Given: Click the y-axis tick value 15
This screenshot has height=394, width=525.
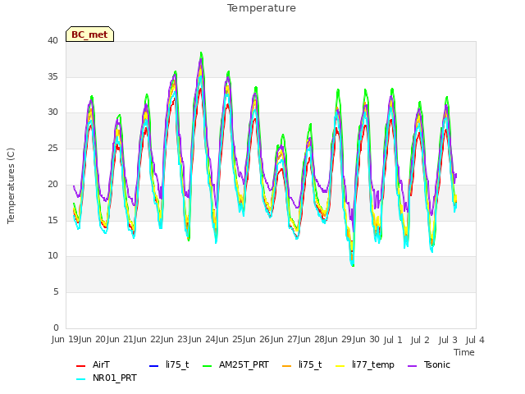Looking at the screenshot, I should (x=52, y=220).
